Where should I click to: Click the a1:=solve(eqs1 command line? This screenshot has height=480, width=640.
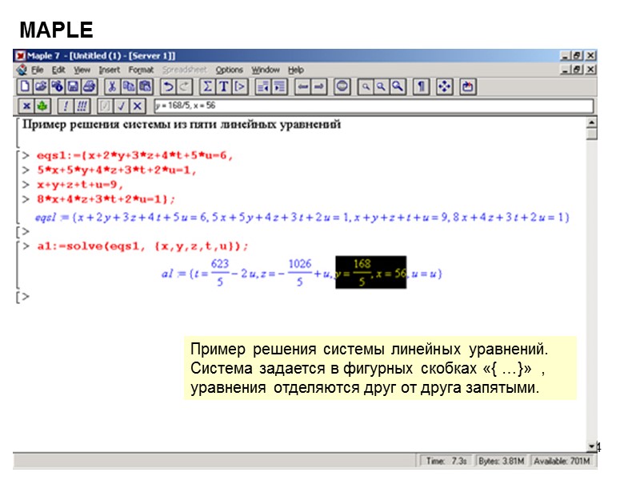[x=142, y=246]
